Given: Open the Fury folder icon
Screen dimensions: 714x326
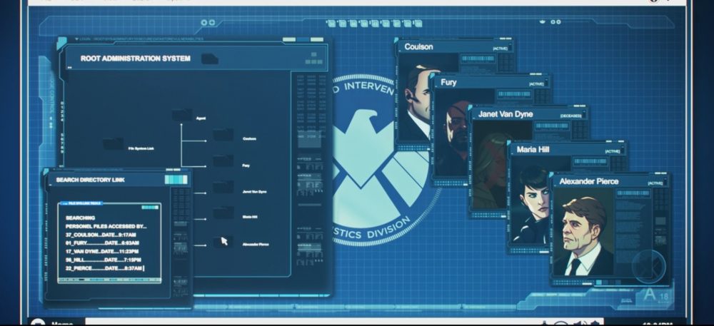Looking at the screenshot, I should (223, 161).
